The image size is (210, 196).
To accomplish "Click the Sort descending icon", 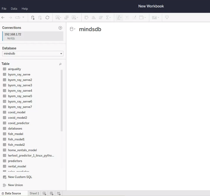I will 101,18.
